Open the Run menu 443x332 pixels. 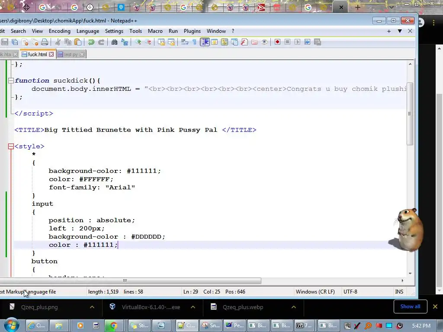[x=173, y=31]
